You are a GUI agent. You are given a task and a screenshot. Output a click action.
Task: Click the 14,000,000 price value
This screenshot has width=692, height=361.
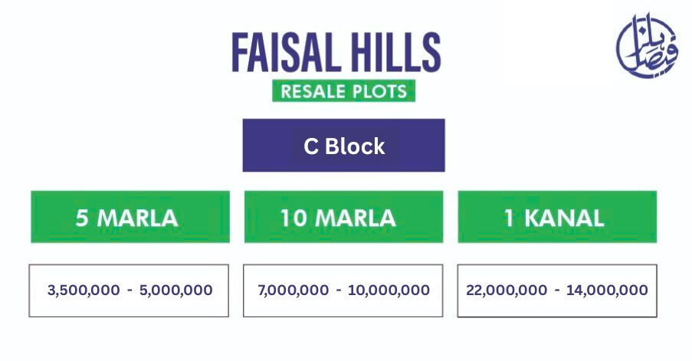(x=608, y=290)
